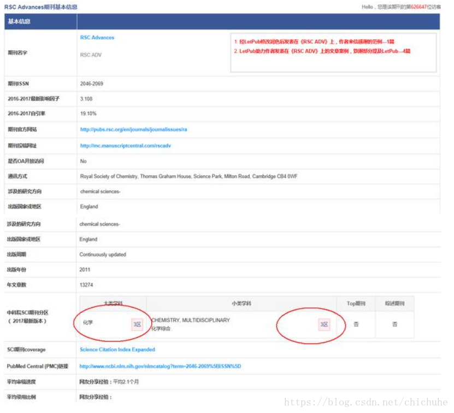
Task: Open the ncbi.nlm.nih.gov PubMed Central link
Action: [160, 367]
